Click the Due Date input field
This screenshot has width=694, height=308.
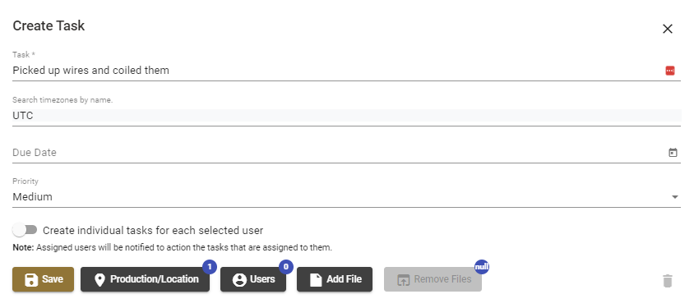click(346, 153)
